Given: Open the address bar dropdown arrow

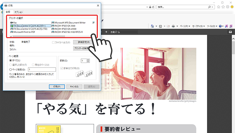Looking at the screenshot, I should [147, 7].
